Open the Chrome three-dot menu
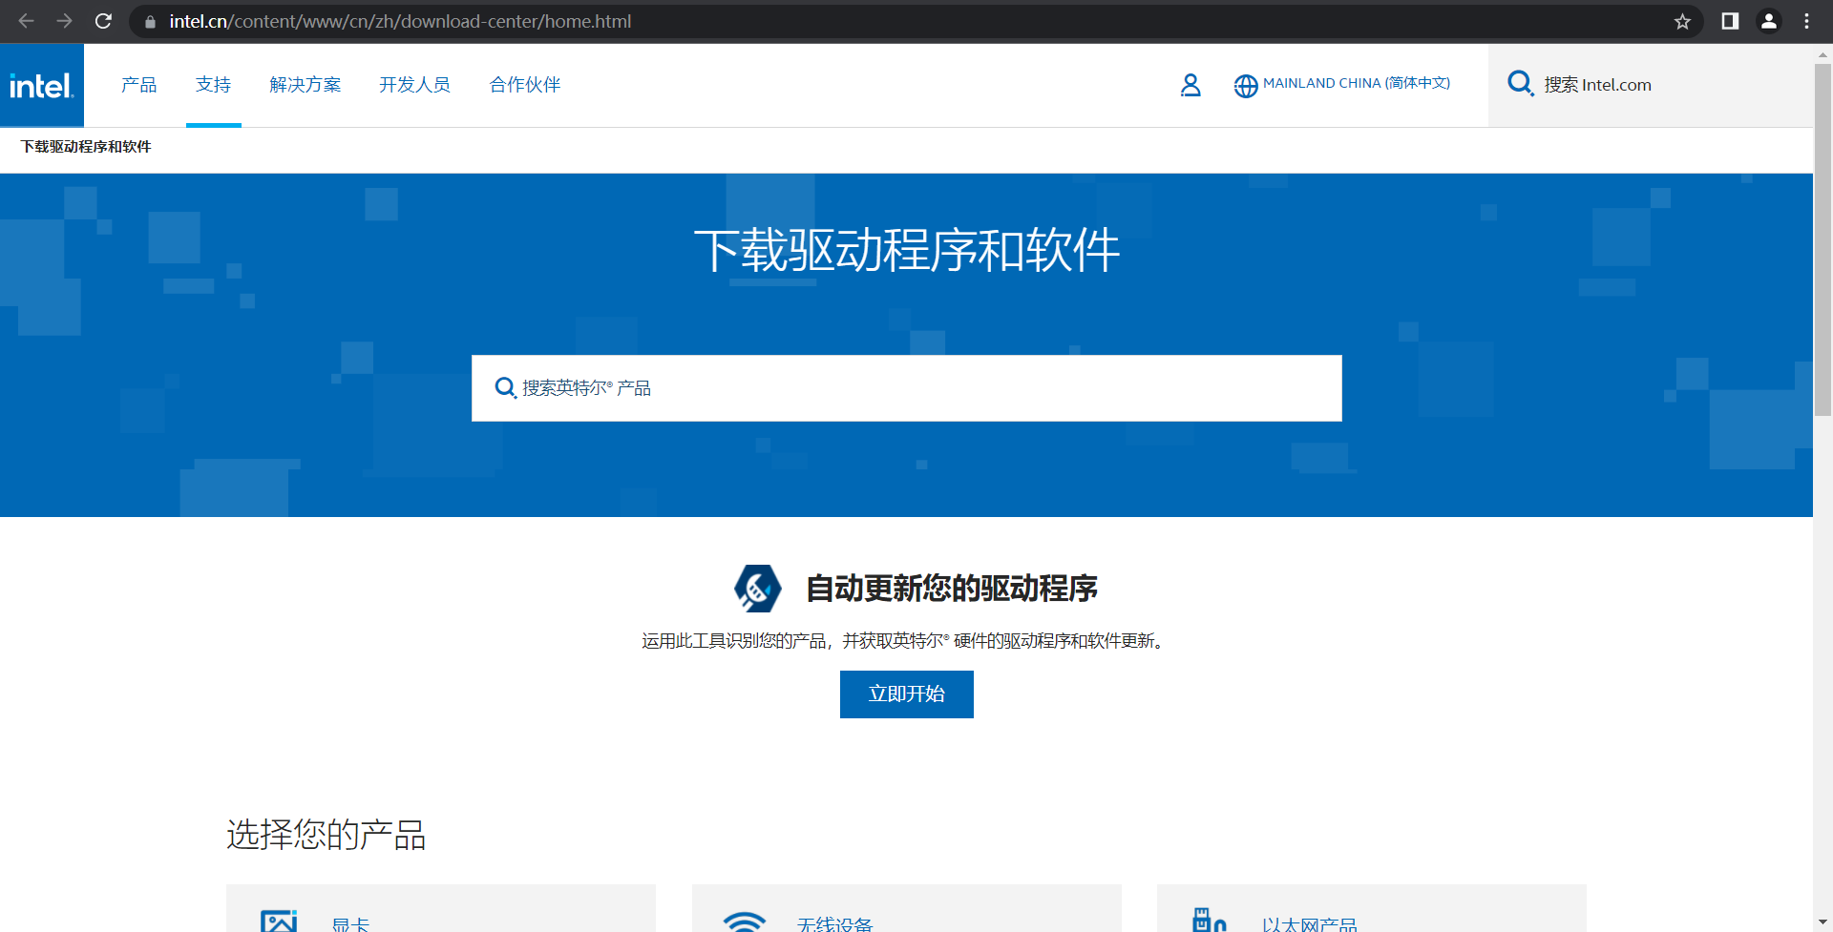This screenshot has height=932, width=1833. click(x=1806, y=21)
